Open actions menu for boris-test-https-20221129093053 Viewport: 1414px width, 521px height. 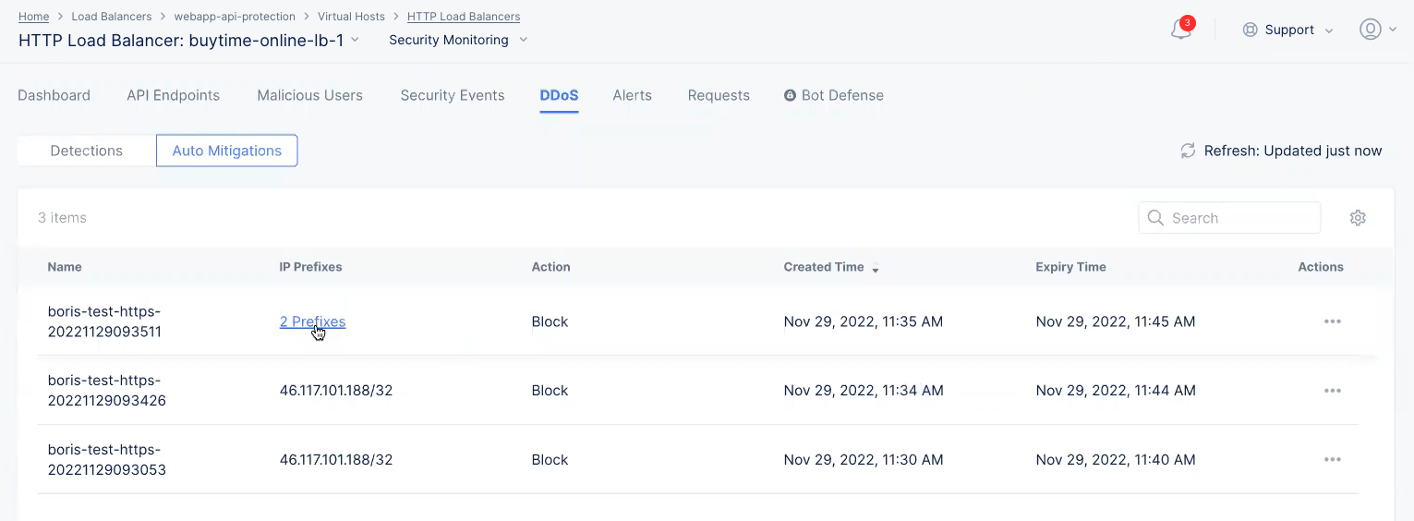coord(1332,460)
